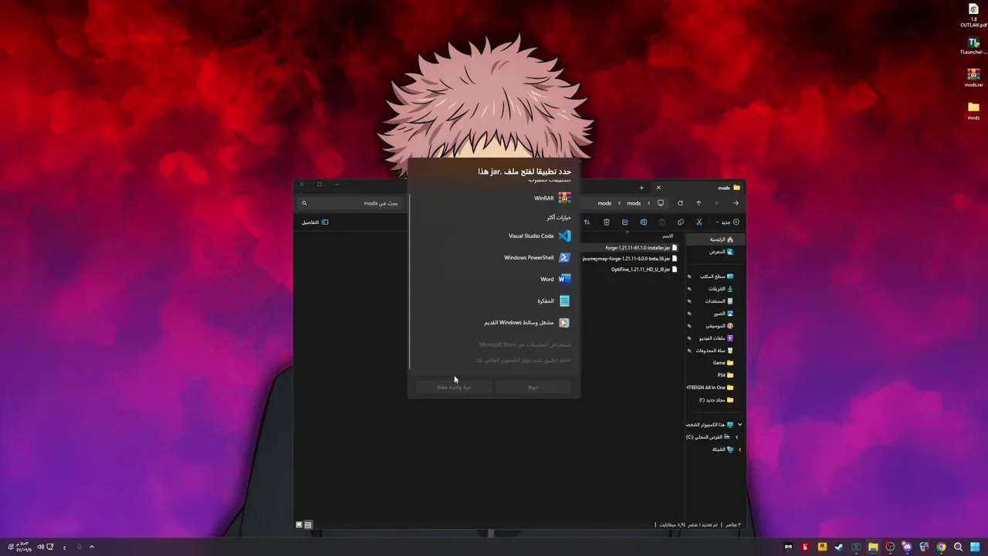
Task: Add a new Explorer tab with plus button
Action: [x=641, y=188]
